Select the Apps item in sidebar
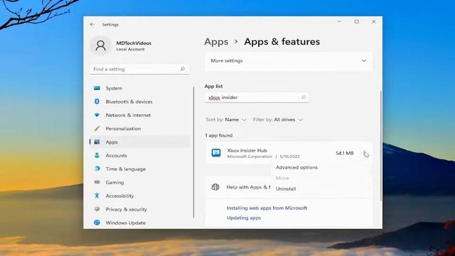Viewport: 455px width, 256px height. point(139,142)
